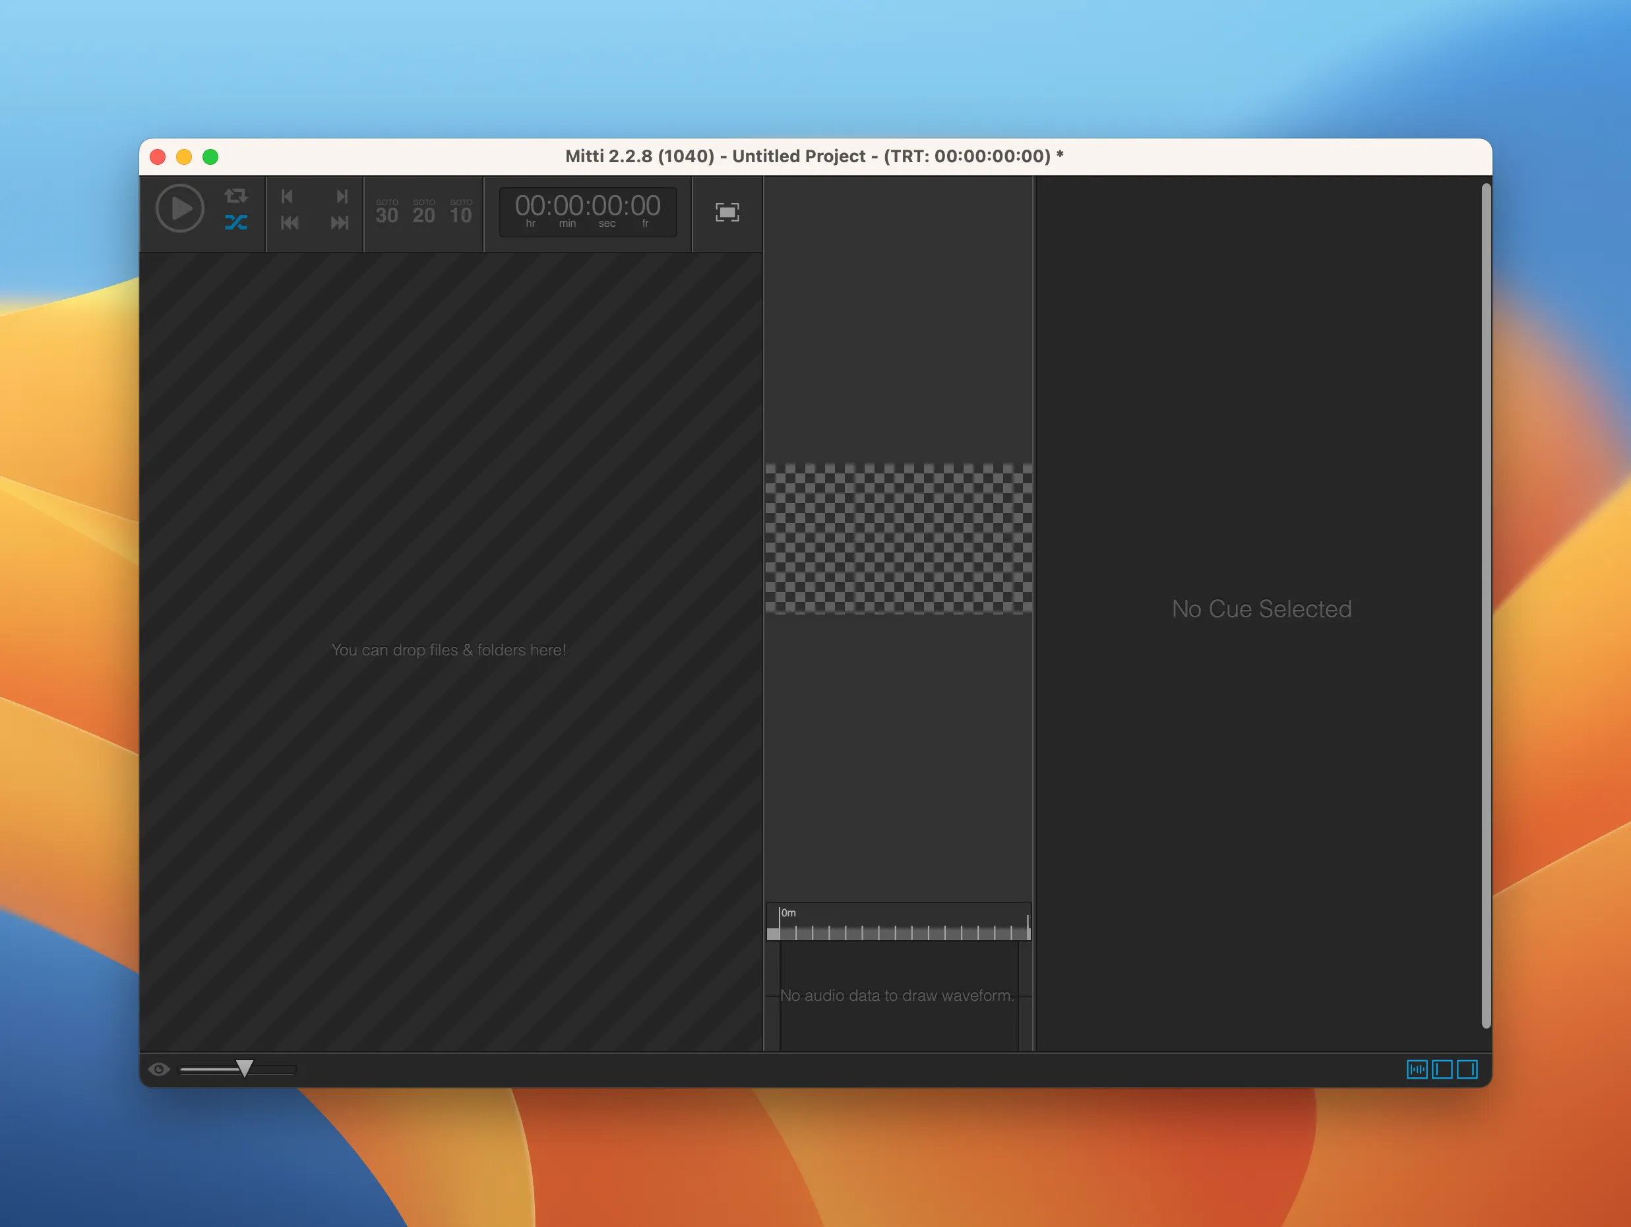
Task: Start playback with the Play button
Action: 180,209
